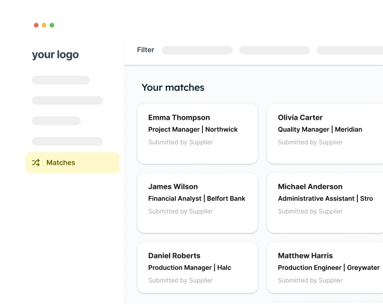Viewport: 383px width, 304px height.
Task: Open the Matches sidebar item
Action: [73, 163]
